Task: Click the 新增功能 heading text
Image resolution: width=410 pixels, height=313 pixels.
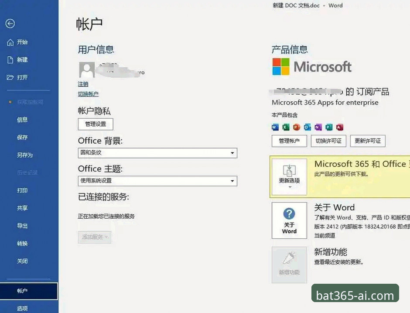Action: coord(331,252)
